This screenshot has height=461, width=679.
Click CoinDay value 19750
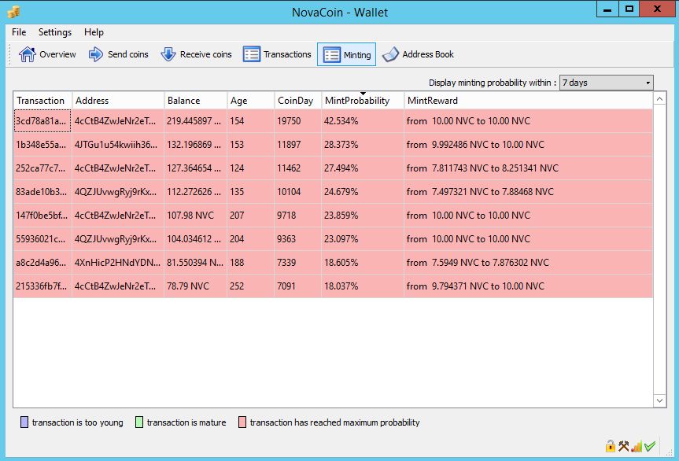click(x=297, y=121)
